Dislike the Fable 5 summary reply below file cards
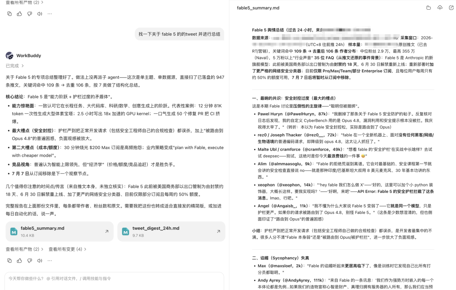 tap(30, 261)
